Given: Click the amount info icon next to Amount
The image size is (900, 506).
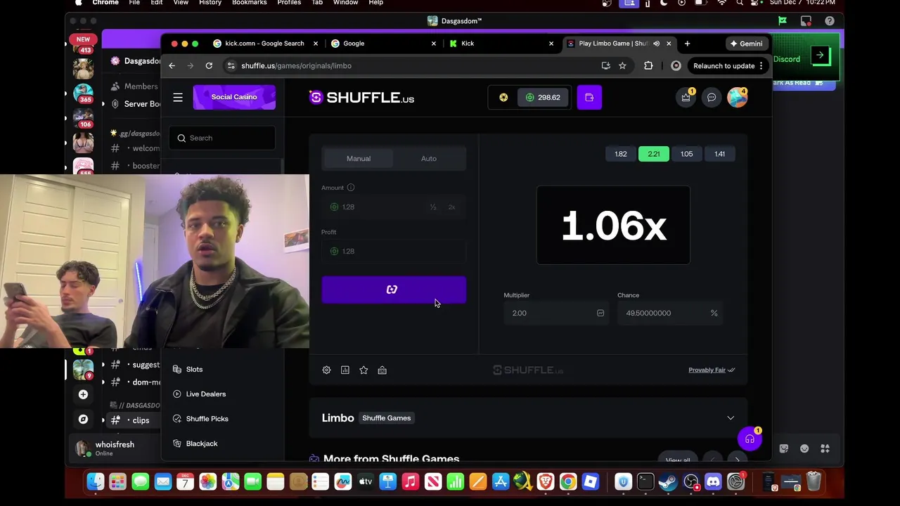Looking at the screenshot, I should pos(350,188).
